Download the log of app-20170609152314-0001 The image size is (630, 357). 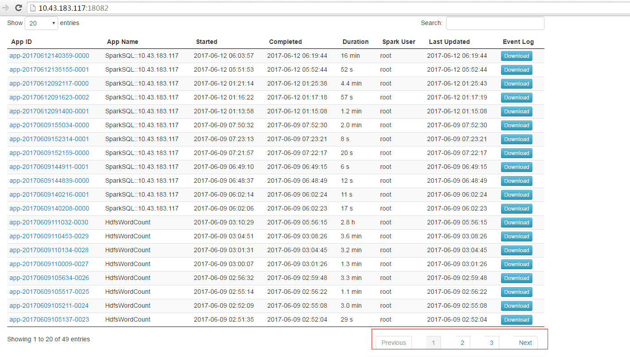[x=517, y=139]
